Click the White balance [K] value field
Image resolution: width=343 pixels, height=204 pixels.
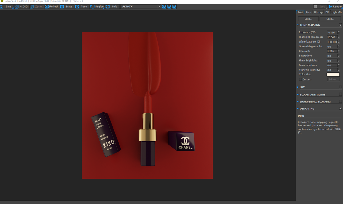332,42
